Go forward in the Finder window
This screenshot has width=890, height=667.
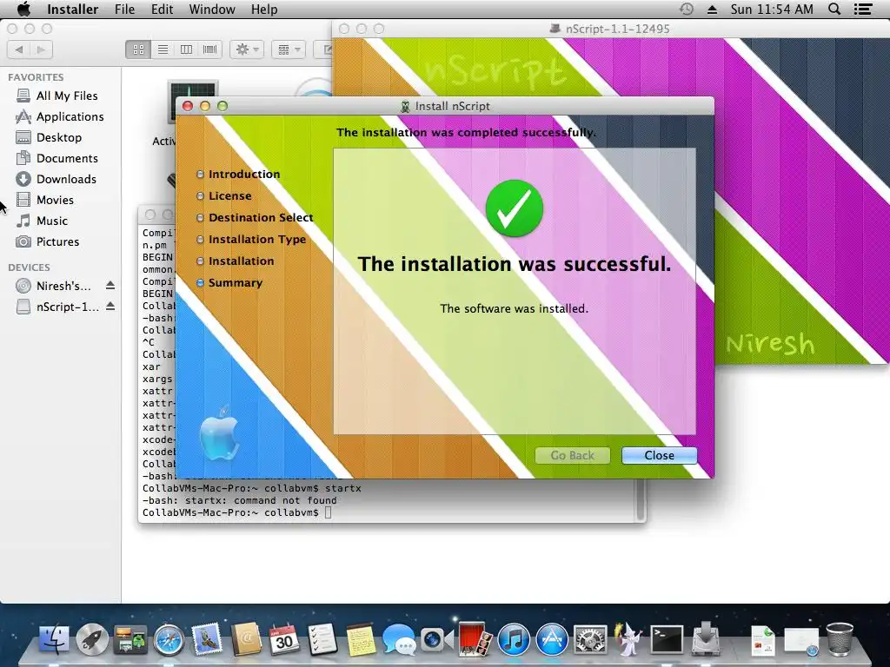(x=42, y=50)
